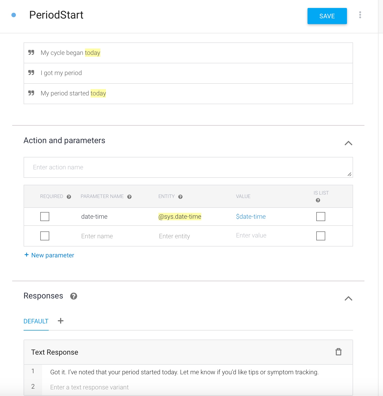Image resolution: width=383 pixels, height=396 pixels.
Task: Collapse the Action and parameters section
Action: (348, 143)
